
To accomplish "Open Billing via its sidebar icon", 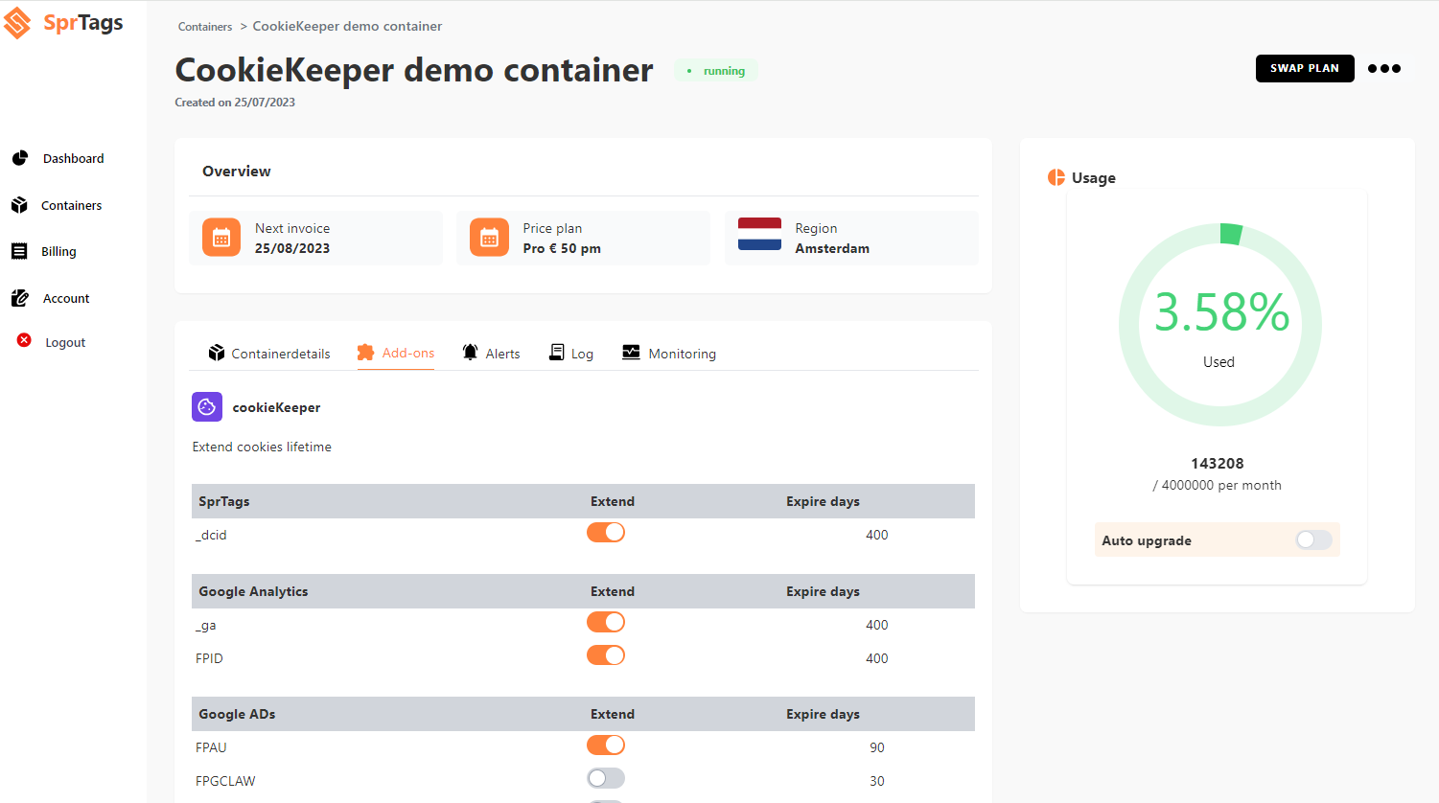I will [x=20, y=250].
